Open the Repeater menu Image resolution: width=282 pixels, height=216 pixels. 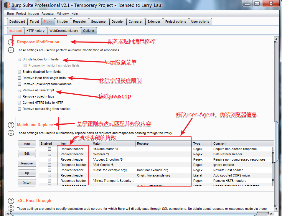48,14
